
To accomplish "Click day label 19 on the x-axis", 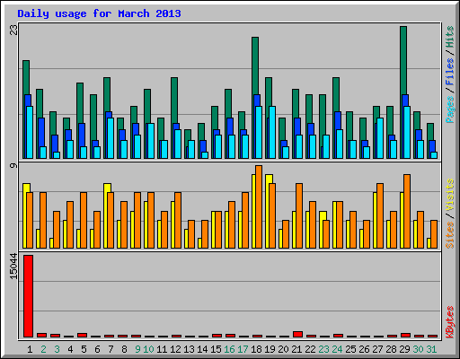I will pos(270,349).
